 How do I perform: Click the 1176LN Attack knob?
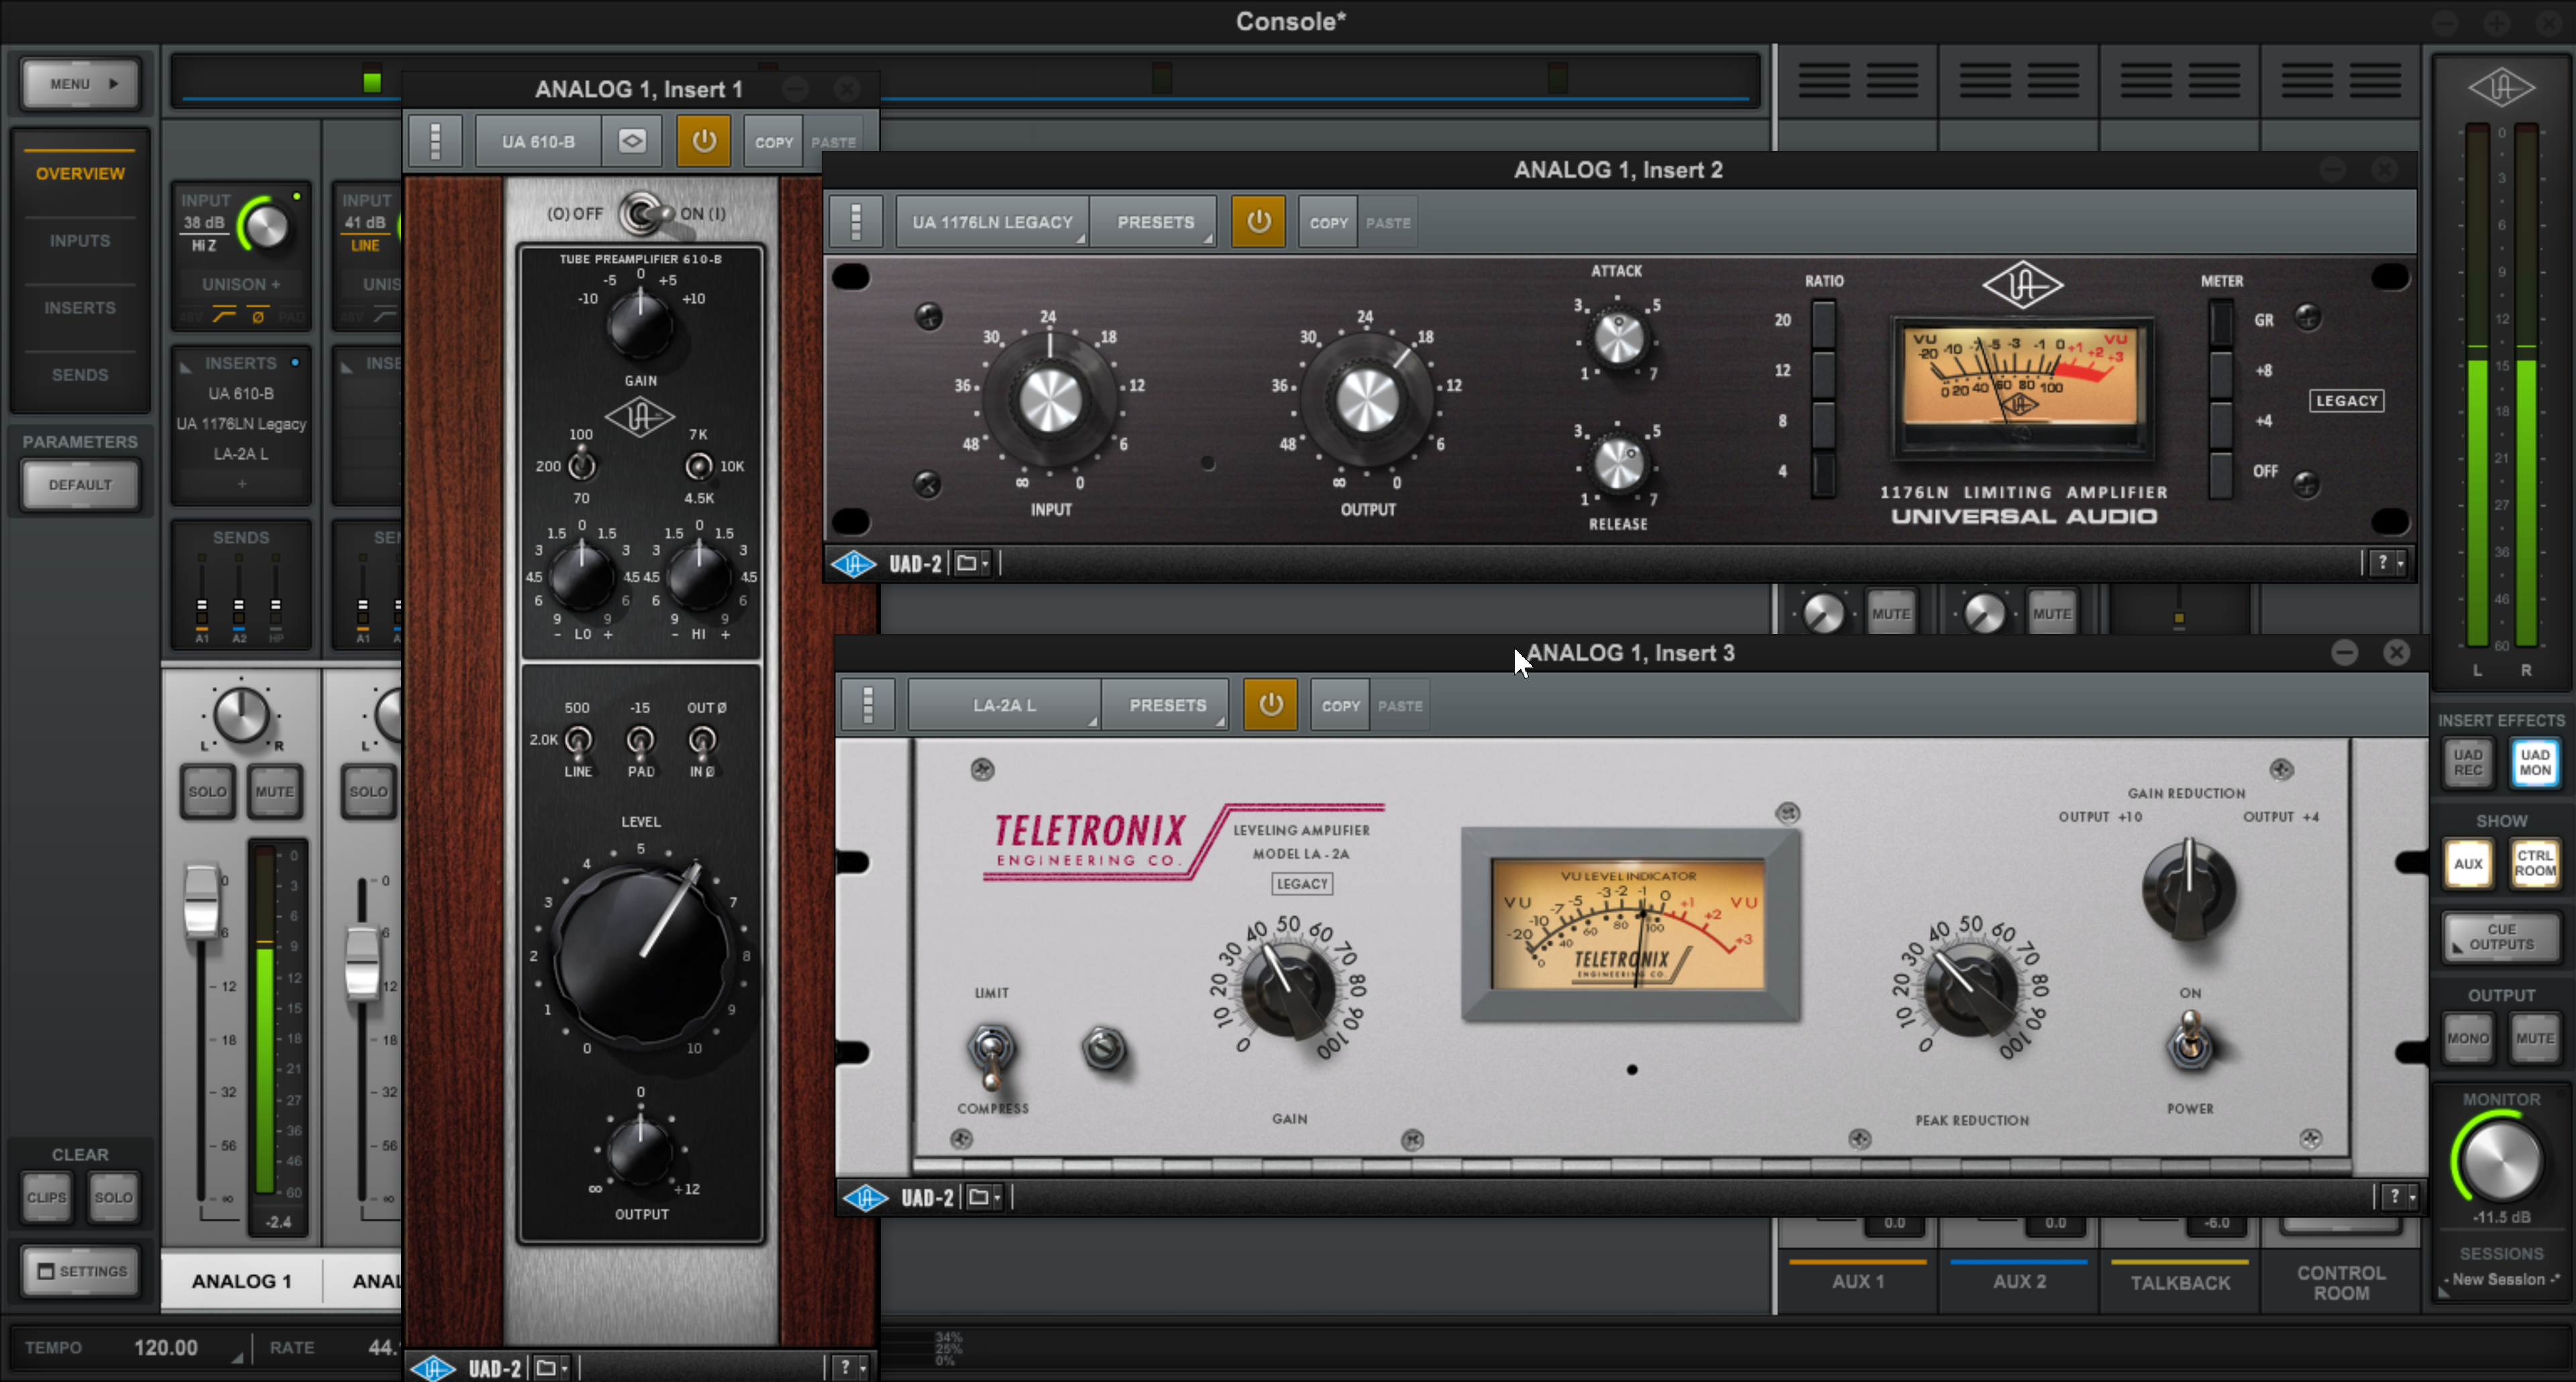[x=1618, y=339]
